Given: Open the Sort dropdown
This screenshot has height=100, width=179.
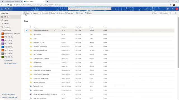Looking at the screenshot, I should (156, 13).
